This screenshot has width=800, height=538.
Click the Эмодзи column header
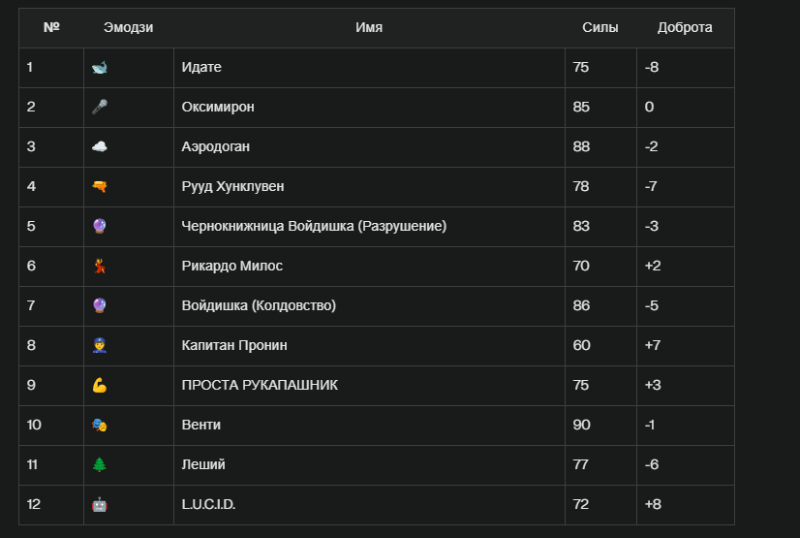tap(128, 27)
